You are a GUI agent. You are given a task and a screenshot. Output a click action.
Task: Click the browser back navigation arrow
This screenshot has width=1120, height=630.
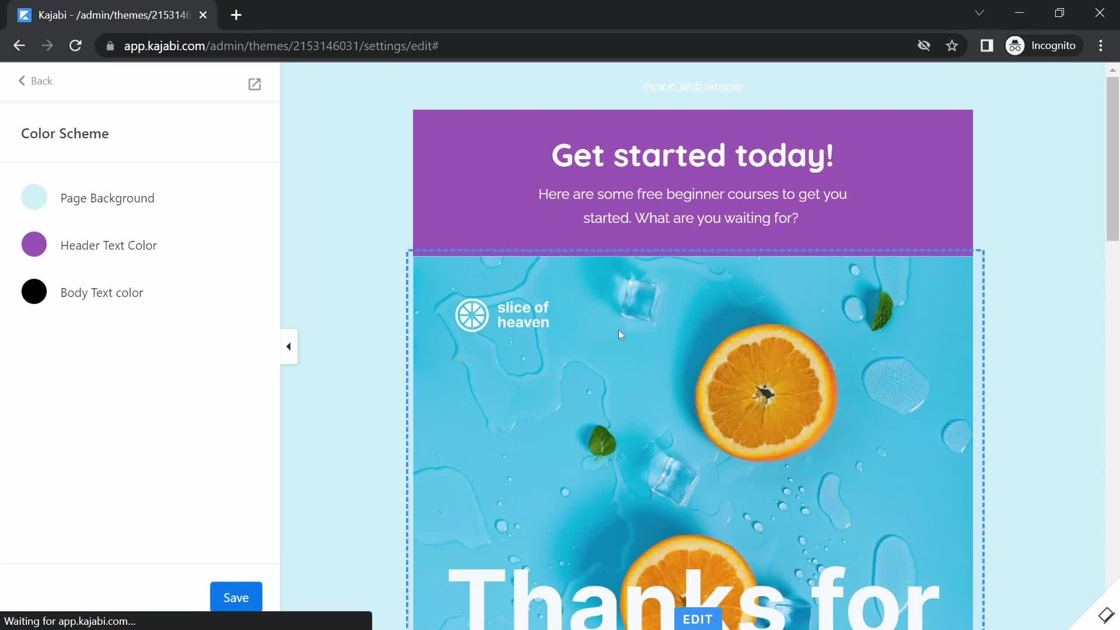(x=20, y=45)
